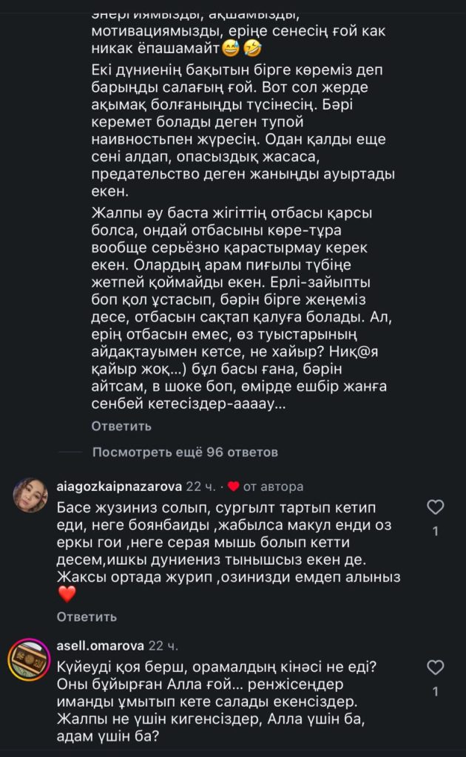Viewport: 466px width, 757px height.
Task: Like the comment by aiagozkaipnazarova
Action: click(436, 507)
